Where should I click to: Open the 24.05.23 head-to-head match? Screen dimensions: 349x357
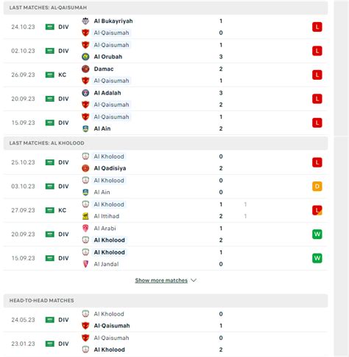(166, 319)
